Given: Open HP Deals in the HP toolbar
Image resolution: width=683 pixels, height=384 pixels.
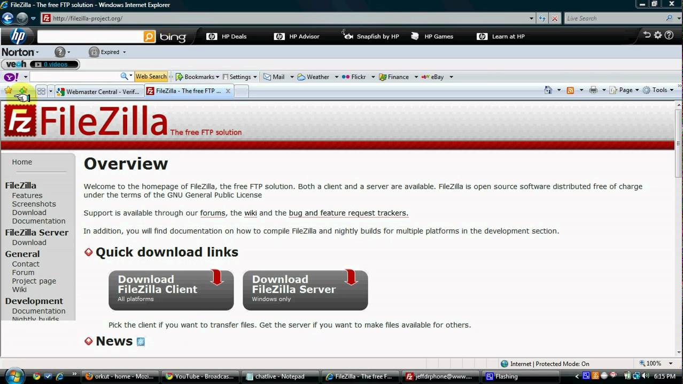Looking at the screenshot, I should click(x=227, y=36).
